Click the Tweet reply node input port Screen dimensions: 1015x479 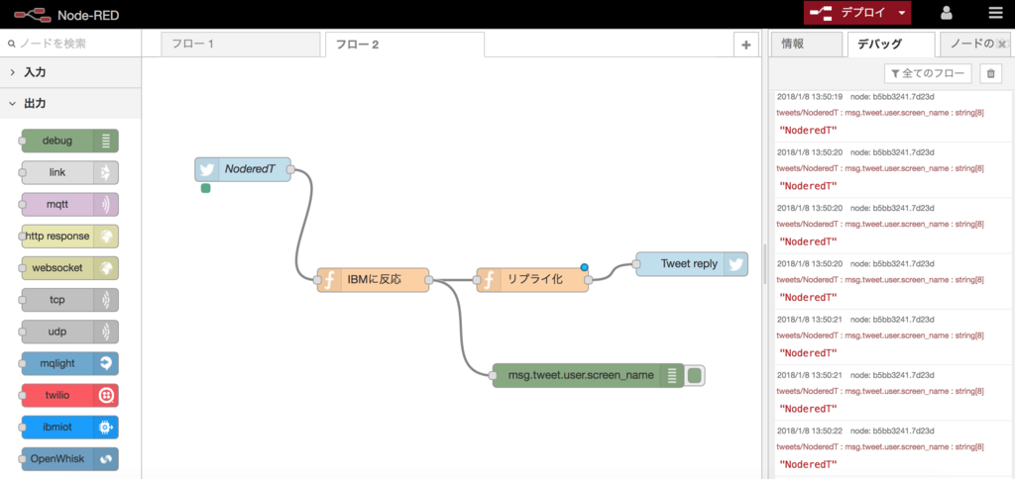(x=635, y=264)
